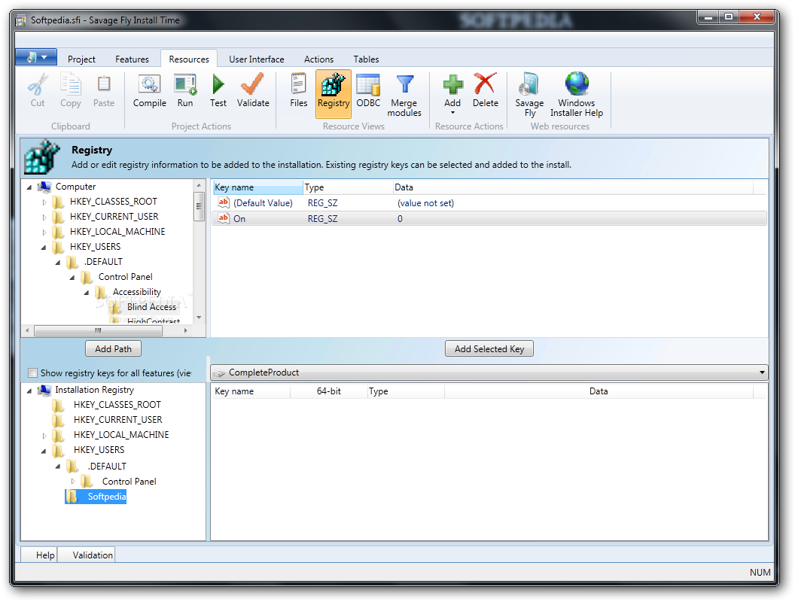This screenshot has height=602, width=795.
Task: Click the horizontal scrollbar thumb in Computer tree
Action: click(x=99, y=331)
